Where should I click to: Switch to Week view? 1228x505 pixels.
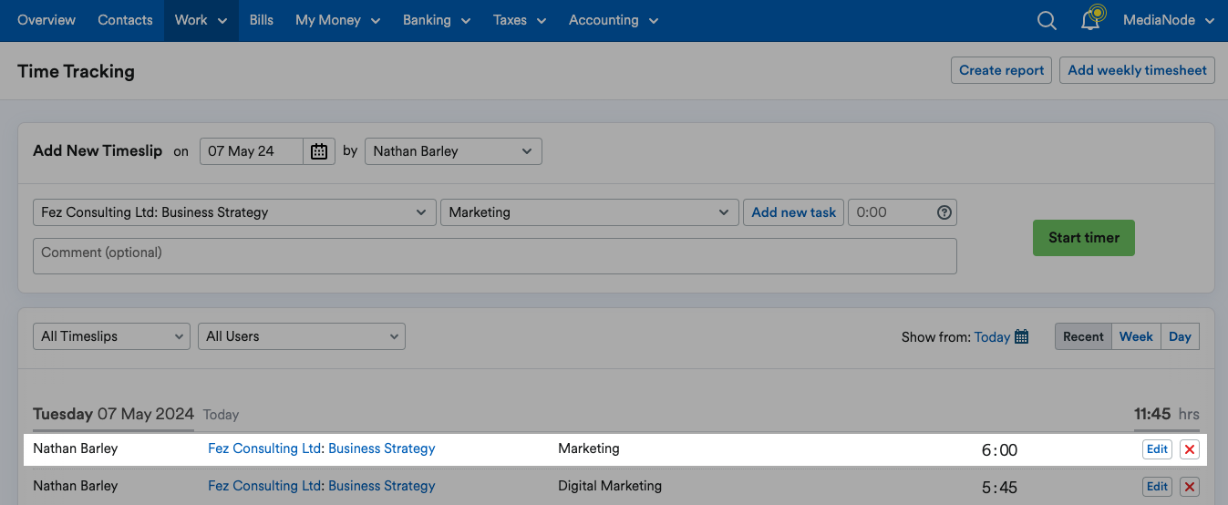pos(1136,336)
